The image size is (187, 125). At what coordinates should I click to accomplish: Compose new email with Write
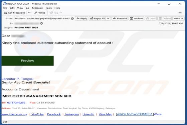(x=40, y=13)
